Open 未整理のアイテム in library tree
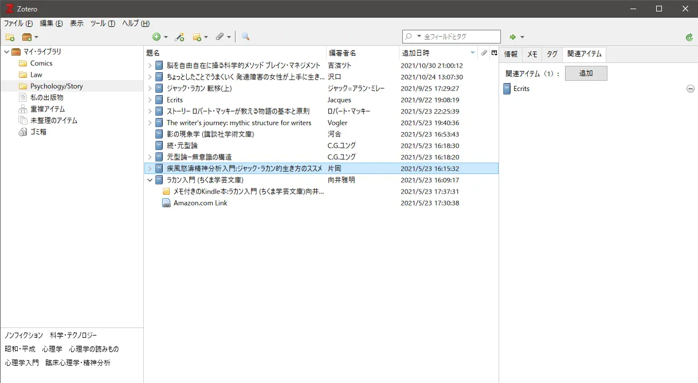The height and width of the screenshot is (383, 698). (x=54, y=120)
